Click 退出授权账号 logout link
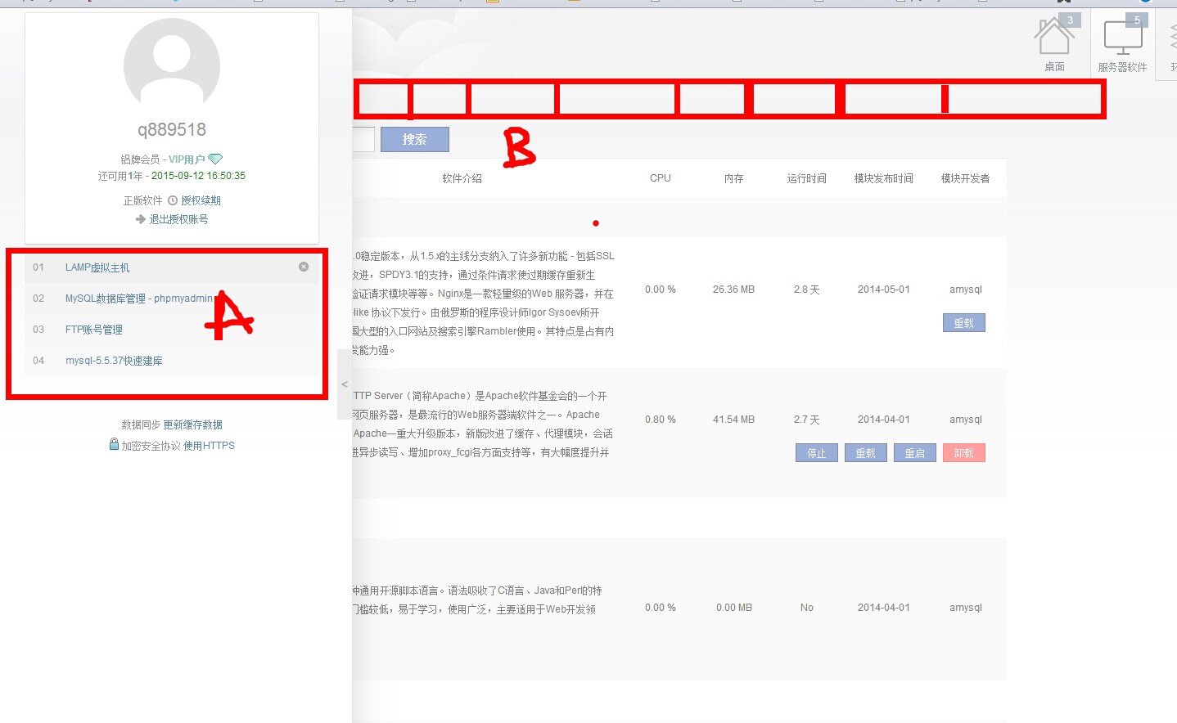The image size is (1177, 723). click(x=178, y=219)
